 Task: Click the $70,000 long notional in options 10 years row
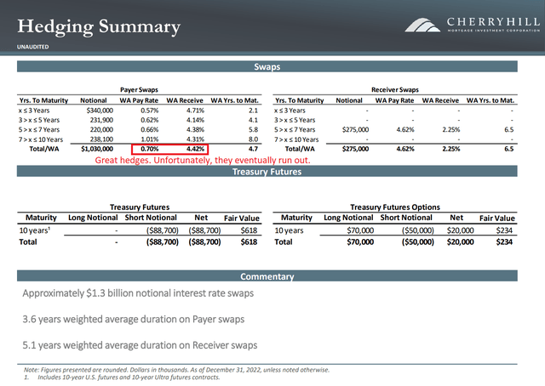click(x=360, y=230)
